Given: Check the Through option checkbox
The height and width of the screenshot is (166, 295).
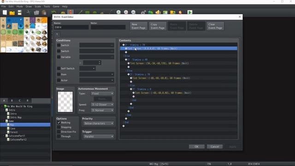Looking at the screenshot, I should [59, 136].
